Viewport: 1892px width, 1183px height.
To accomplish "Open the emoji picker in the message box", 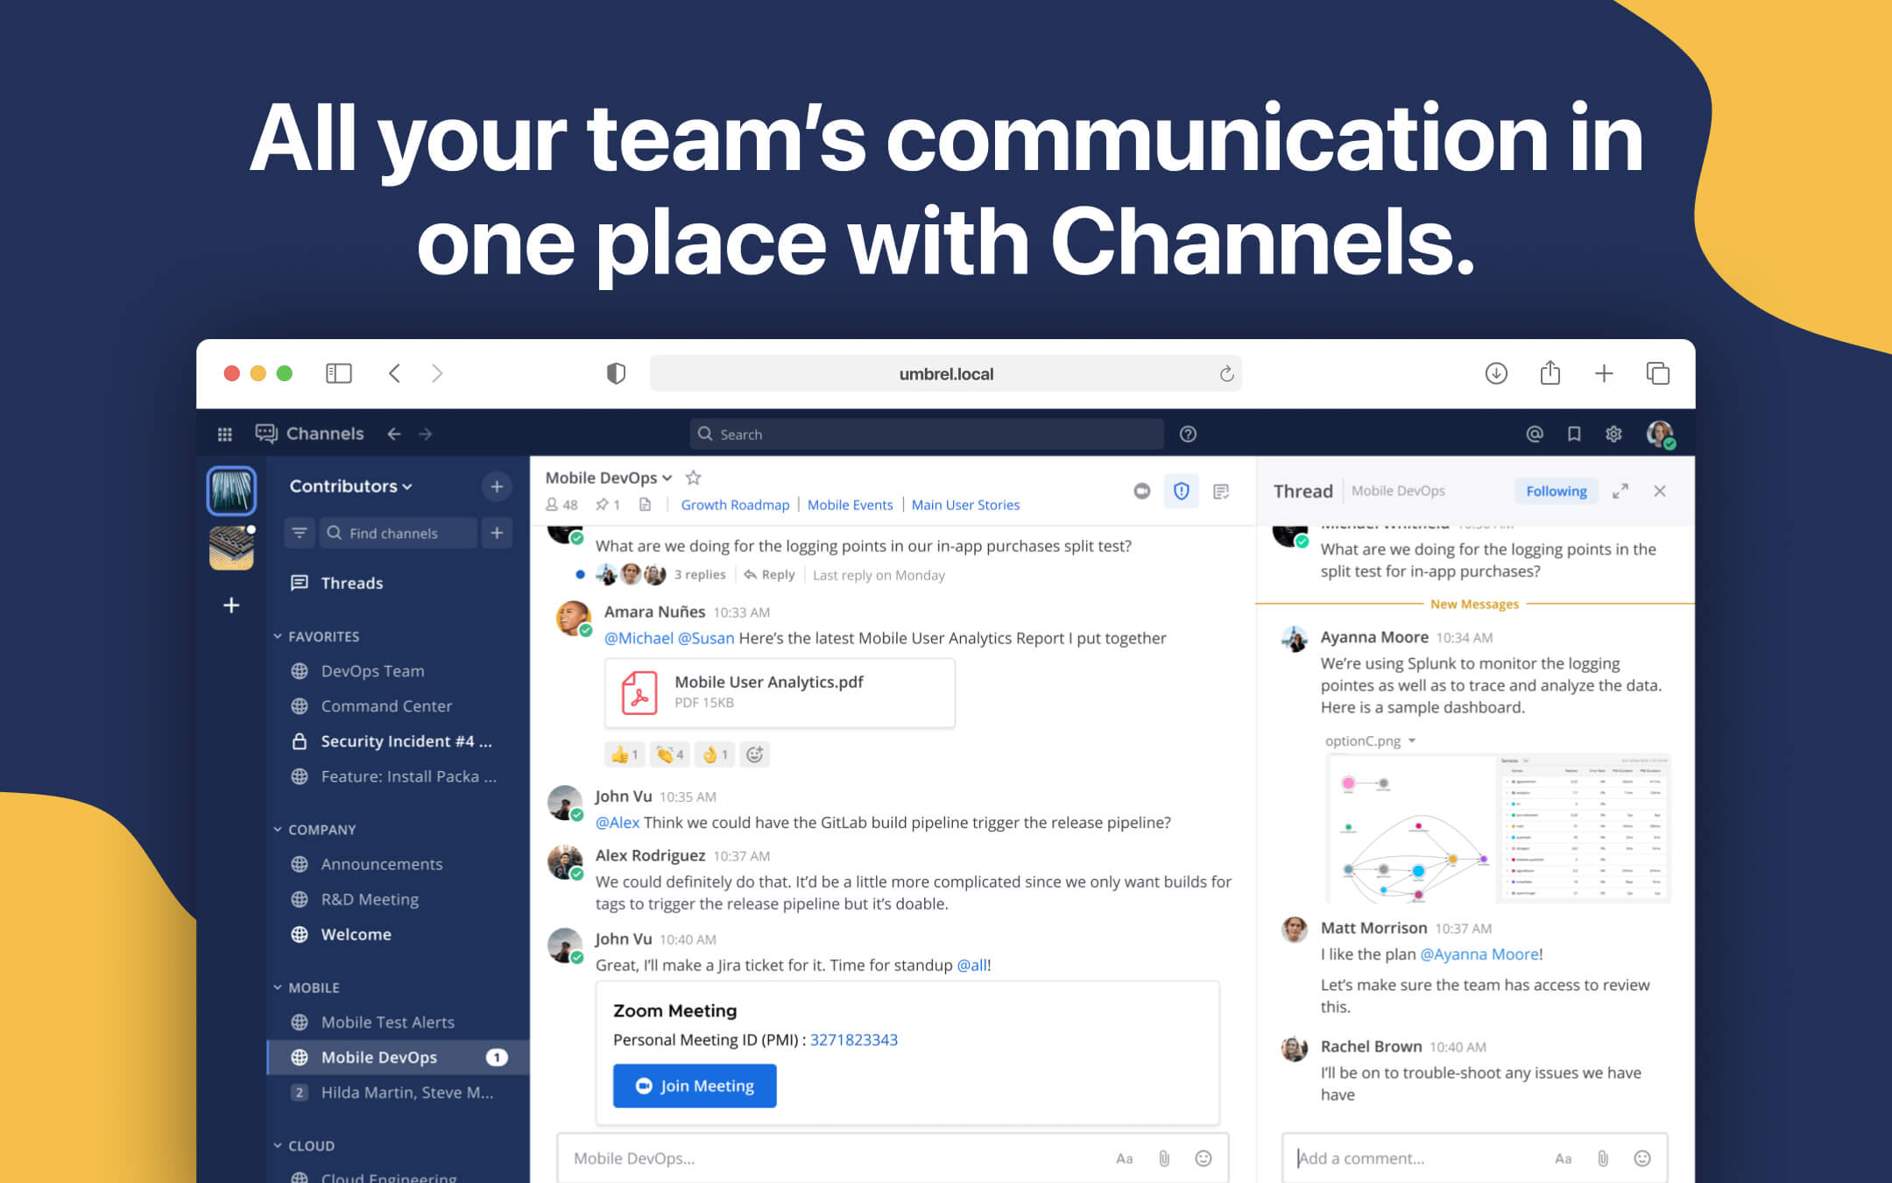I will coord(1204,1158).
